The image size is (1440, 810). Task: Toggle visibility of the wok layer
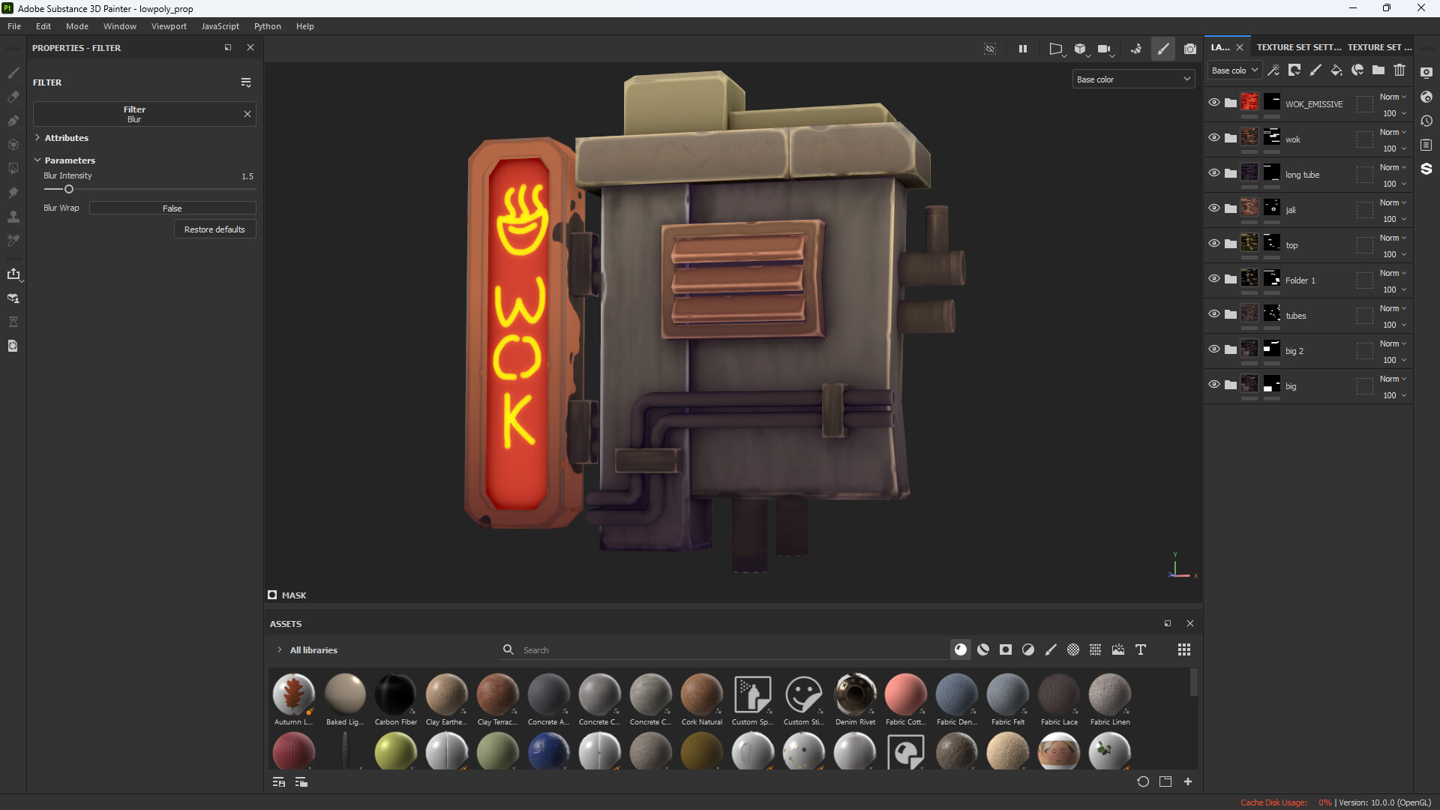coord(1214,138)
